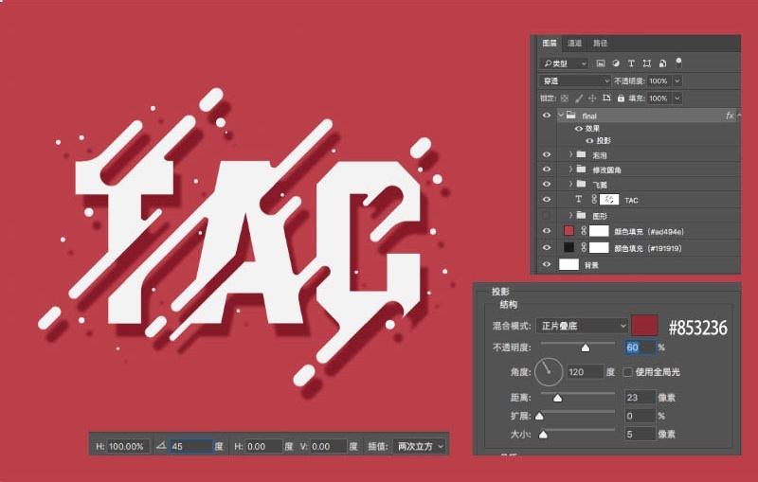Click folder icon of 图形 group

(x=581, y=215)
